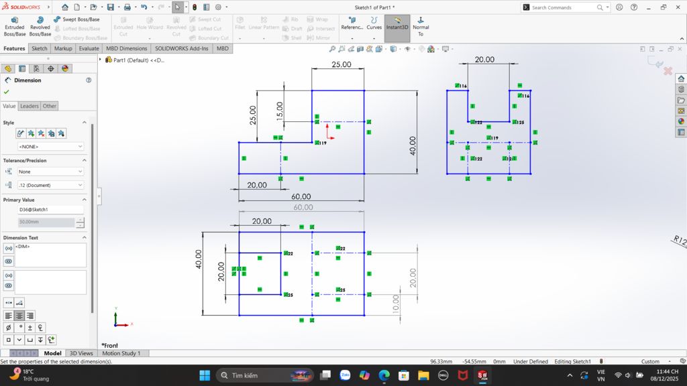Click the Open document icon
The width and height of the screenshot is (687, 386).
(93, 7)
